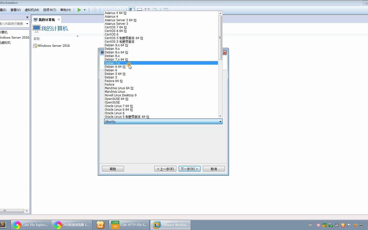The image size is (368, 230).
Task: Choose OpenSUSE 64 位 option
Action: (x=161, y=99)
